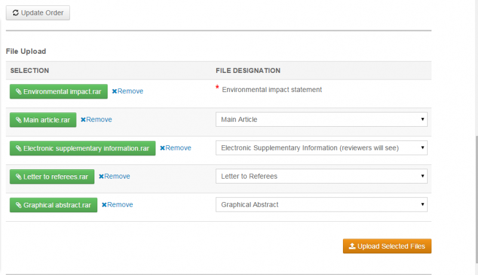The height and width of the screenshot is (275, 478).
Task: Open the Graphical Abstract designation dropdown
Action: click(x=321, y=204)
